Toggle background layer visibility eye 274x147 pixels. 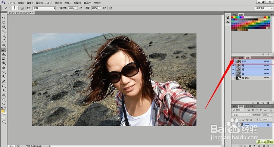[234, 125]
